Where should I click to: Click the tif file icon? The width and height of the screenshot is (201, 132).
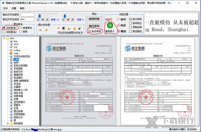[11, 47]
